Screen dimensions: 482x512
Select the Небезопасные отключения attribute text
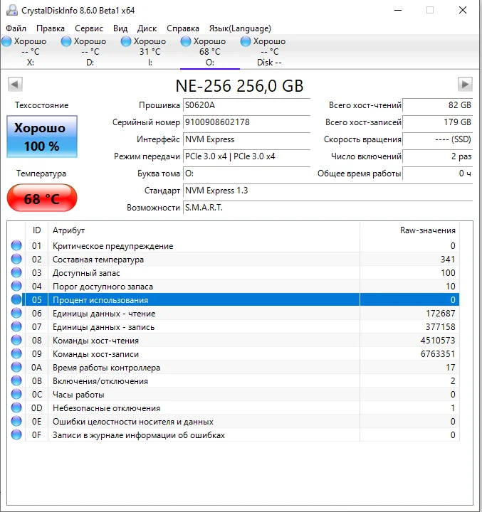[106, 408]
